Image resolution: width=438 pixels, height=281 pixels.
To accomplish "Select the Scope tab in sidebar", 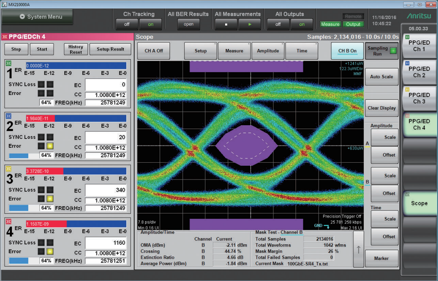I will (x=419, y=203).
